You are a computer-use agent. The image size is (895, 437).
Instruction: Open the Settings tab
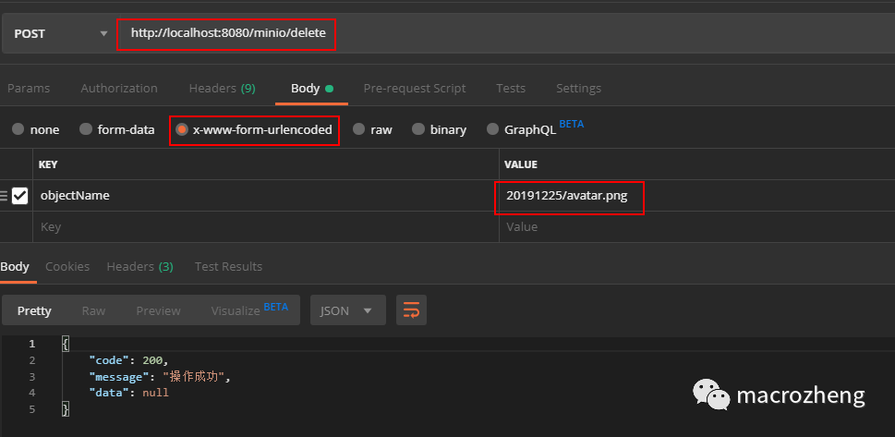click(x=578, y=89)
